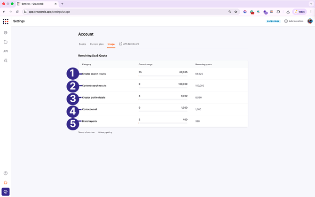Screen dimensions: 315x197
Task: Switch to the Current plan tab
Action: pos(97,44)
